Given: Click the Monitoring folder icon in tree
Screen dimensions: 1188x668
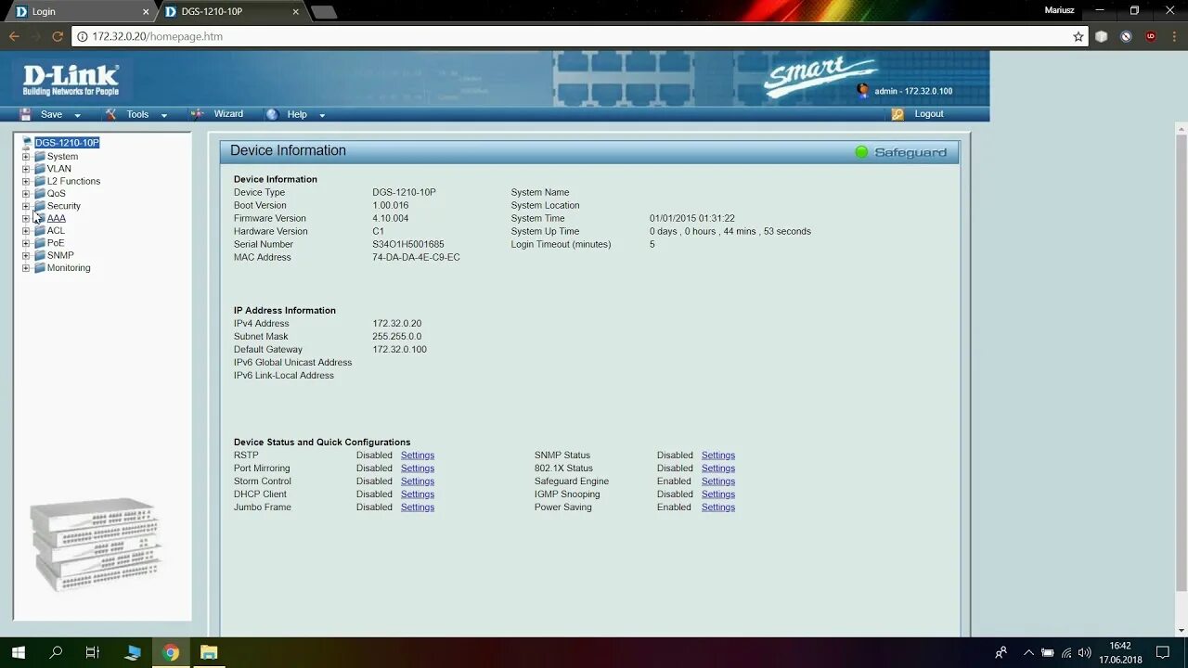Looking at the screenshot, I should [40, 268].
